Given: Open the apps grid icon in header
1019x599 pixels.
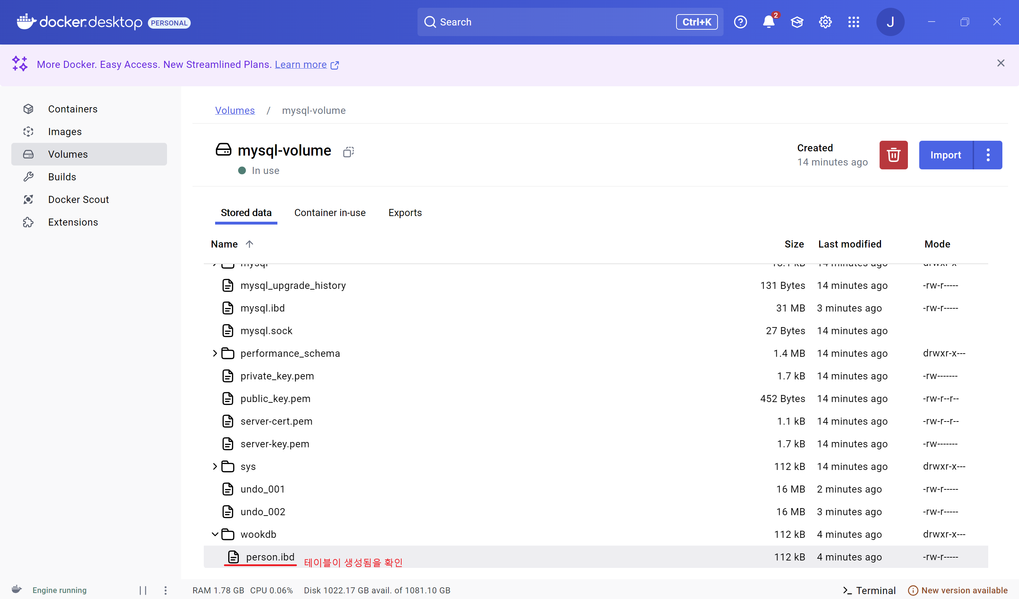Looking at the screenshot, I should pyautogui.click(x=853, y=22).
